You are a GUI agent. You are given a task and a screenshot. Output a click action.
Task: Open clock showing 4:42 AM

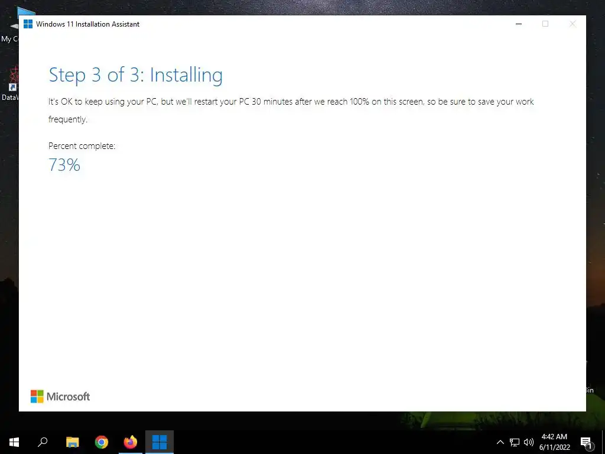click(554, 442)
